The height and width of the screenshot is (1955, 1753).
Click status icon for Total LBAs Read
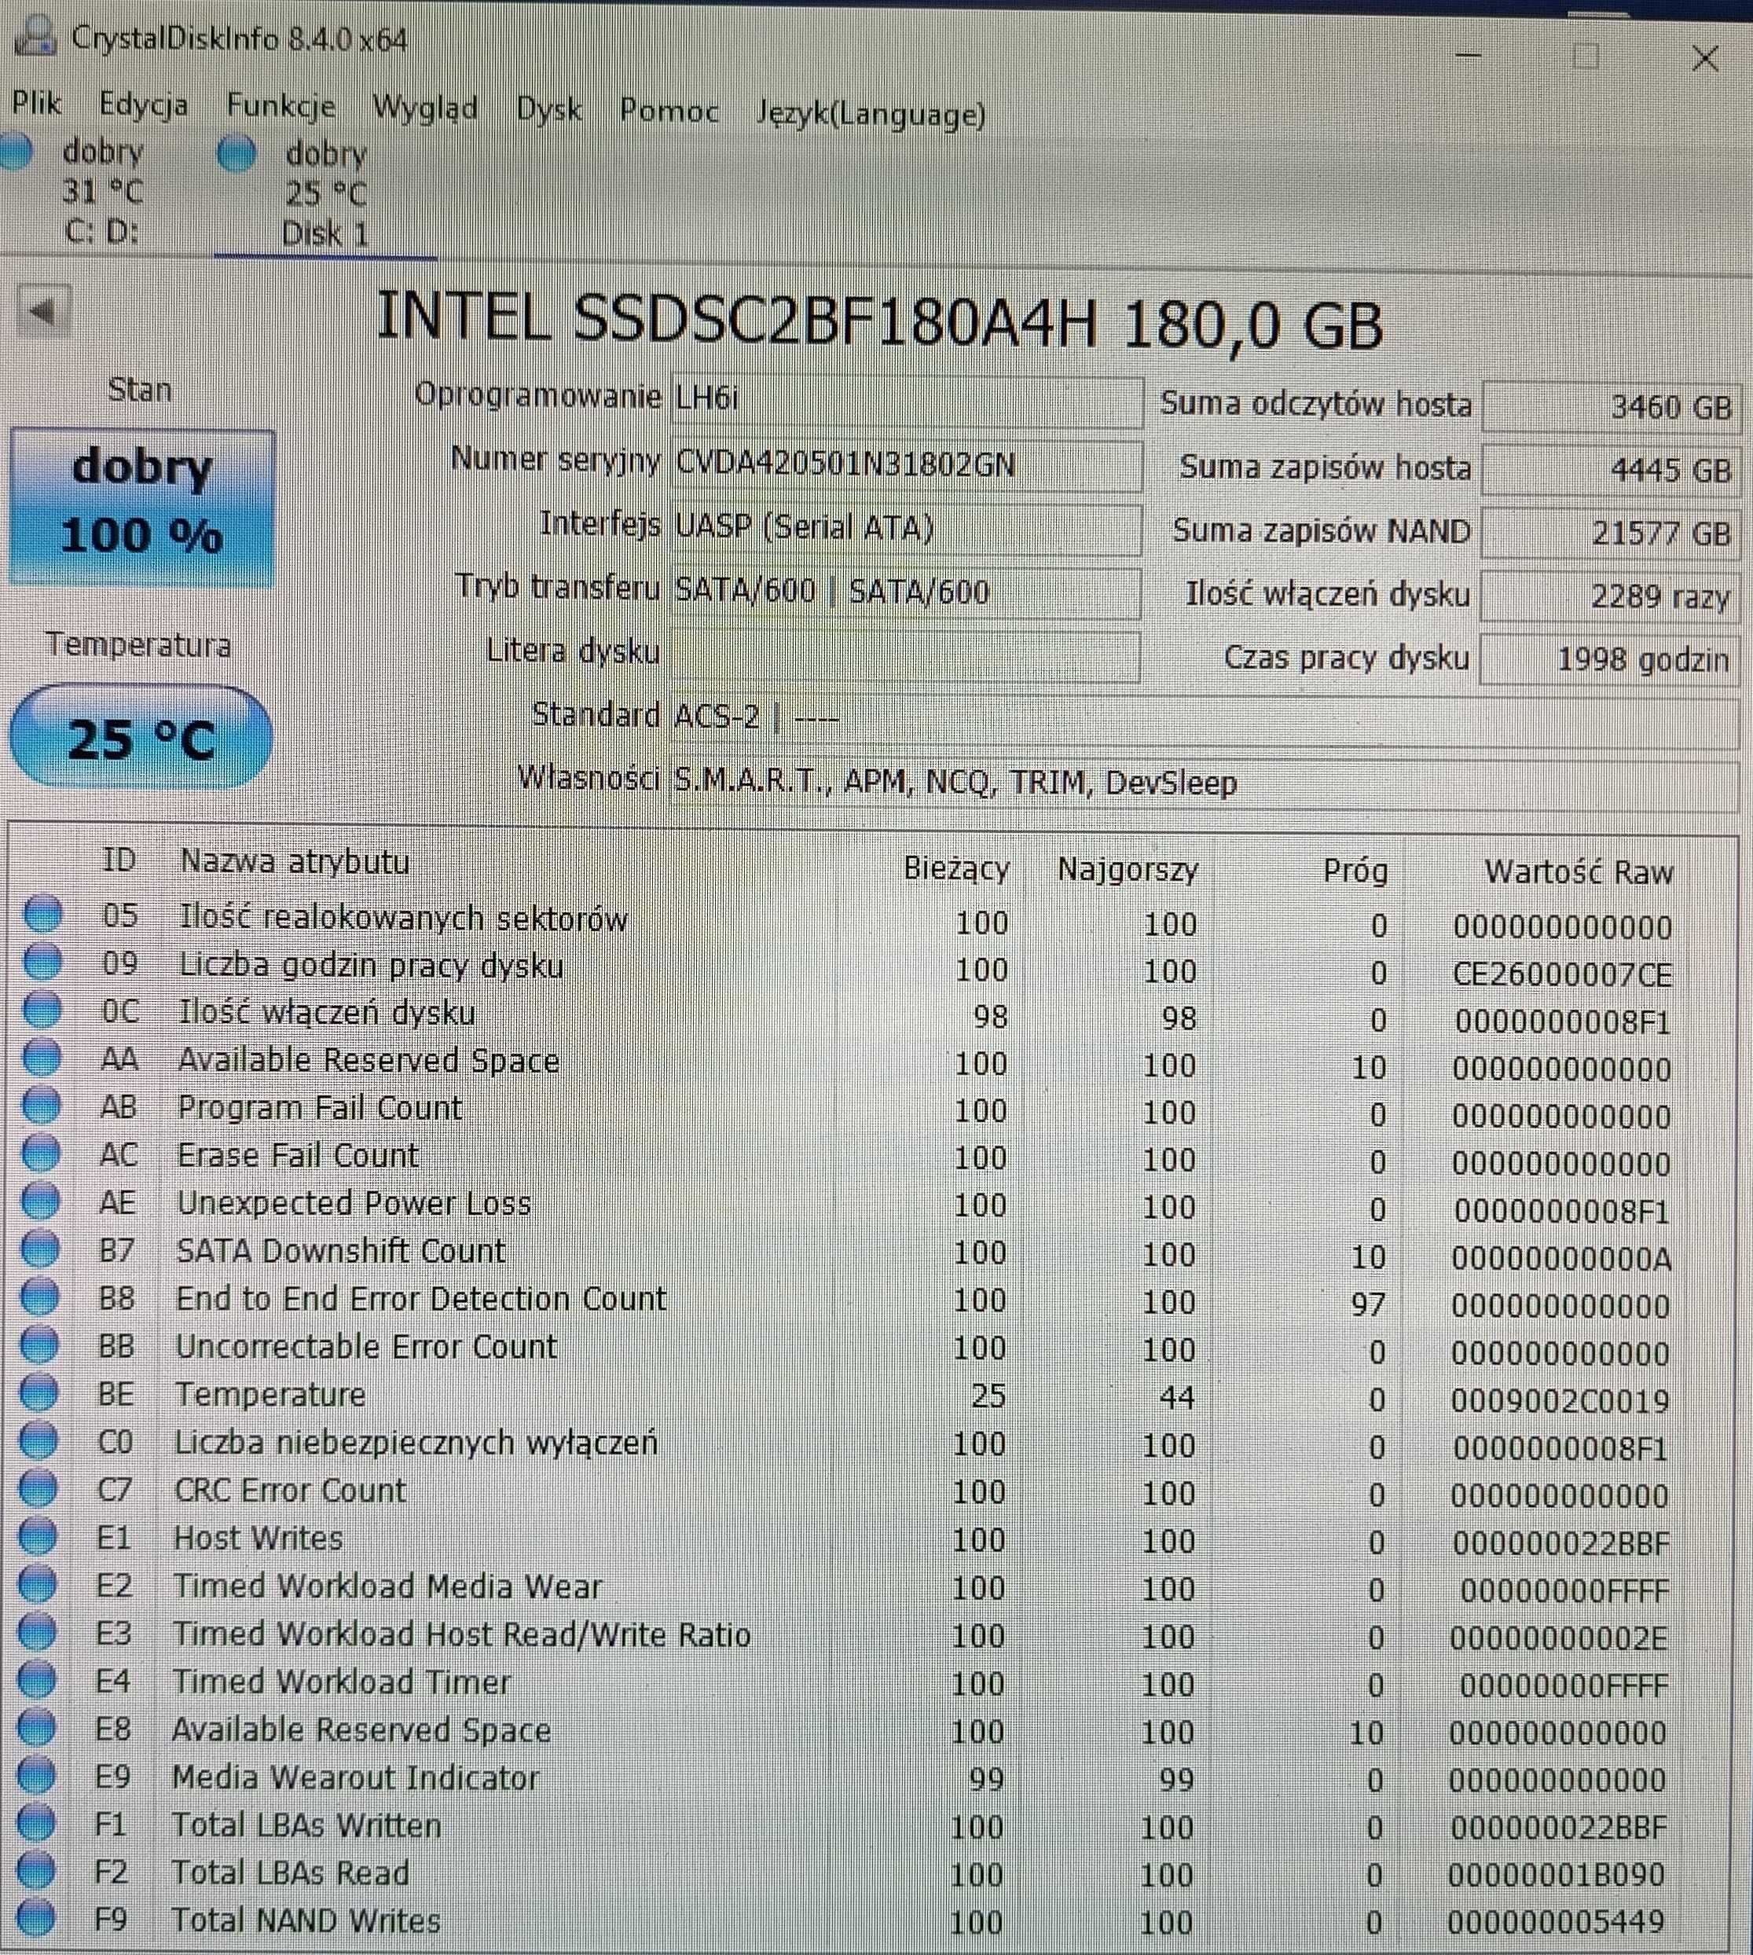(37, 1870)
